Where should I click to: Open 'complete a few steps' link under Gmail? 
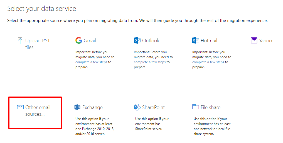point(91,62)
